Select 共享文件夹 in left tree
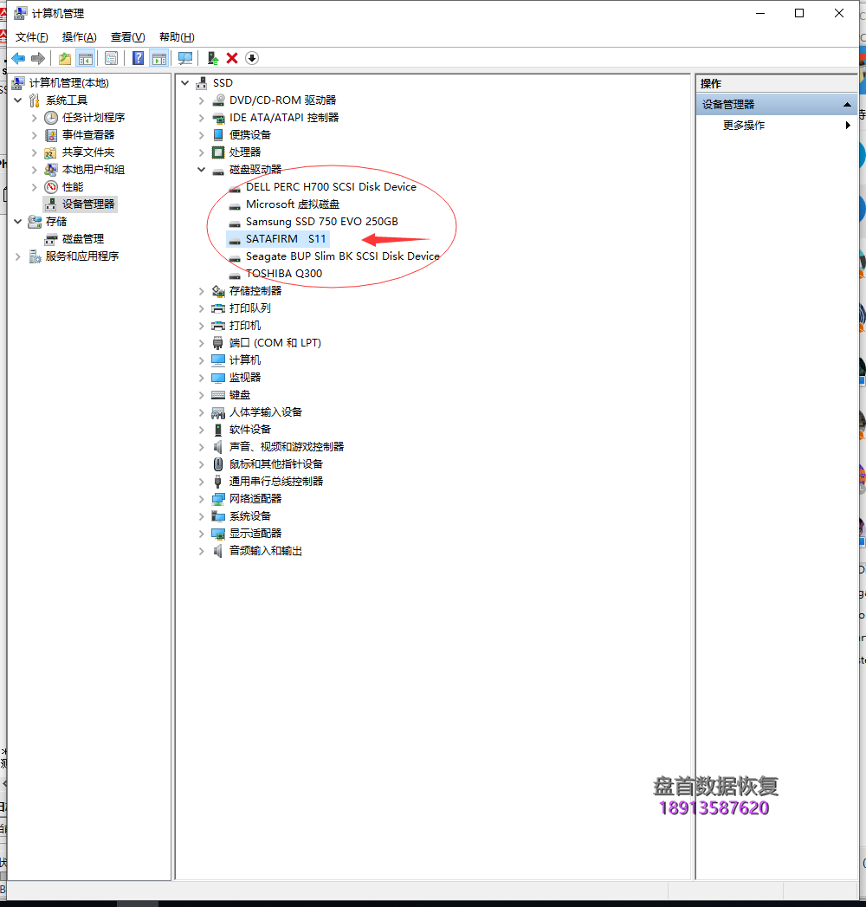Viewport: 866px width, 907px height. pos(87,152)
